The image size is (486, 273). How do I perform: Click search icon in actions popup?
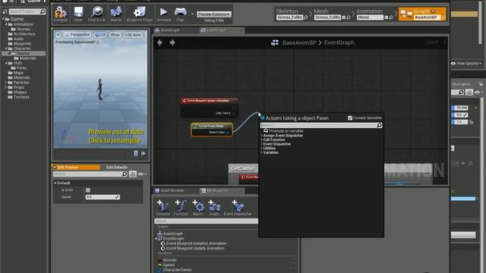379,125
